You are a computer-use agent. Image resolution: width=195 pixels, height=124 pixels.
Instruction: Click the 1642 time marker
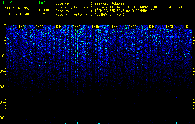pos(40,27)
